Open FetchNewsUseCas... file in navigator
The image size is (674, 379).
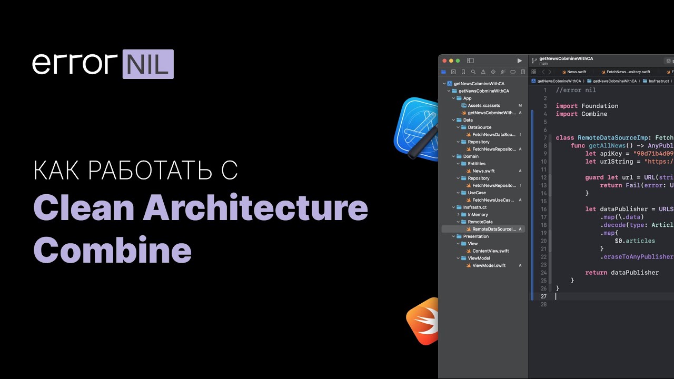(x=494, y=200)
